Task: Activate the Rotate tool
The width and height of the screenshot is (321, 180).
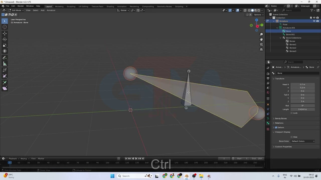Action: coord(5,39)
